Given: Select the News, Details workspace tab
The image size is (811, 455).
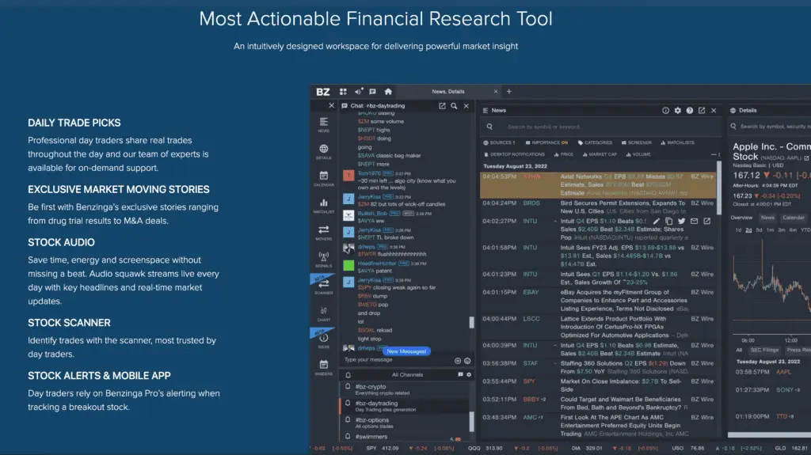Looking at the screenshot, I should [x=448, y=92].
